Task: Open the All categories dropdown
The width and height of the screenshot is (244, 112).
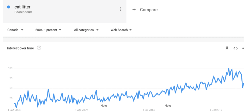Action: (86, 30)
